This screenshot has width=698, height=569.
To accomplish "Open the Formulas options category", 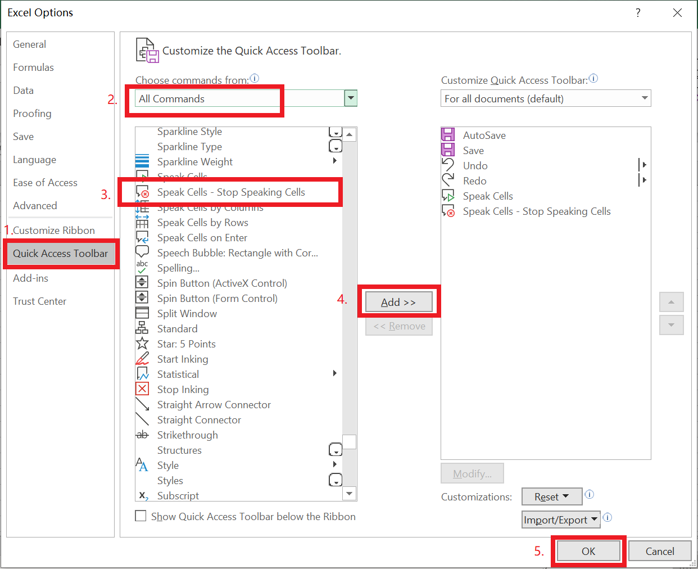I will 34,67.
